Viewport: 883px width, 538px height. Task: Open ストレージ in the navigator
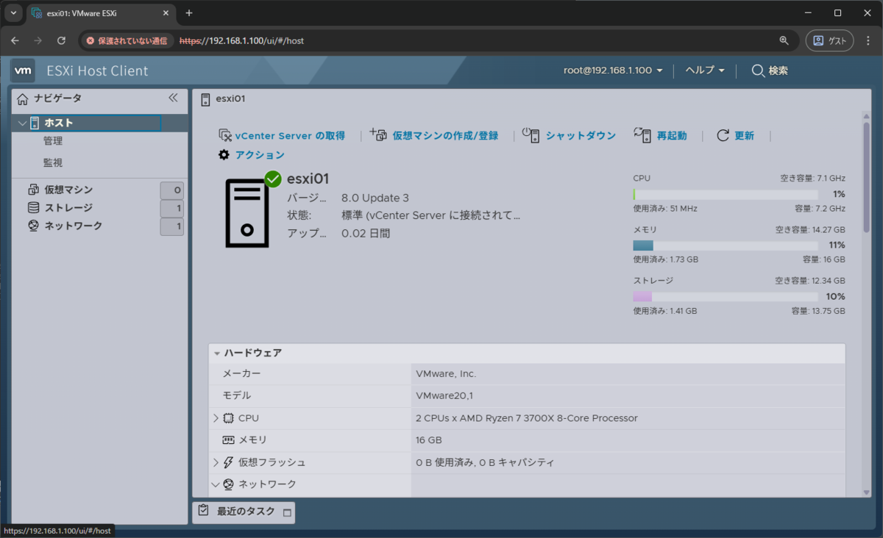[68, 208]
